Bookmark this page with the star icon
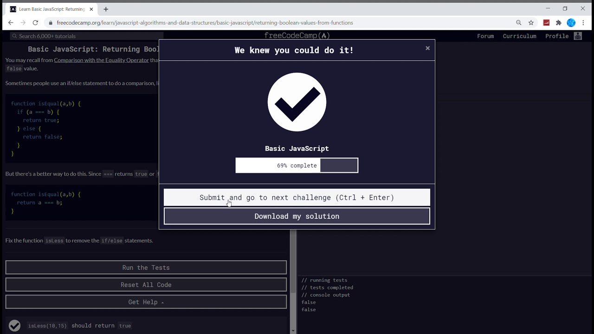This screenshot has width=594, height=334. (531, 22)
